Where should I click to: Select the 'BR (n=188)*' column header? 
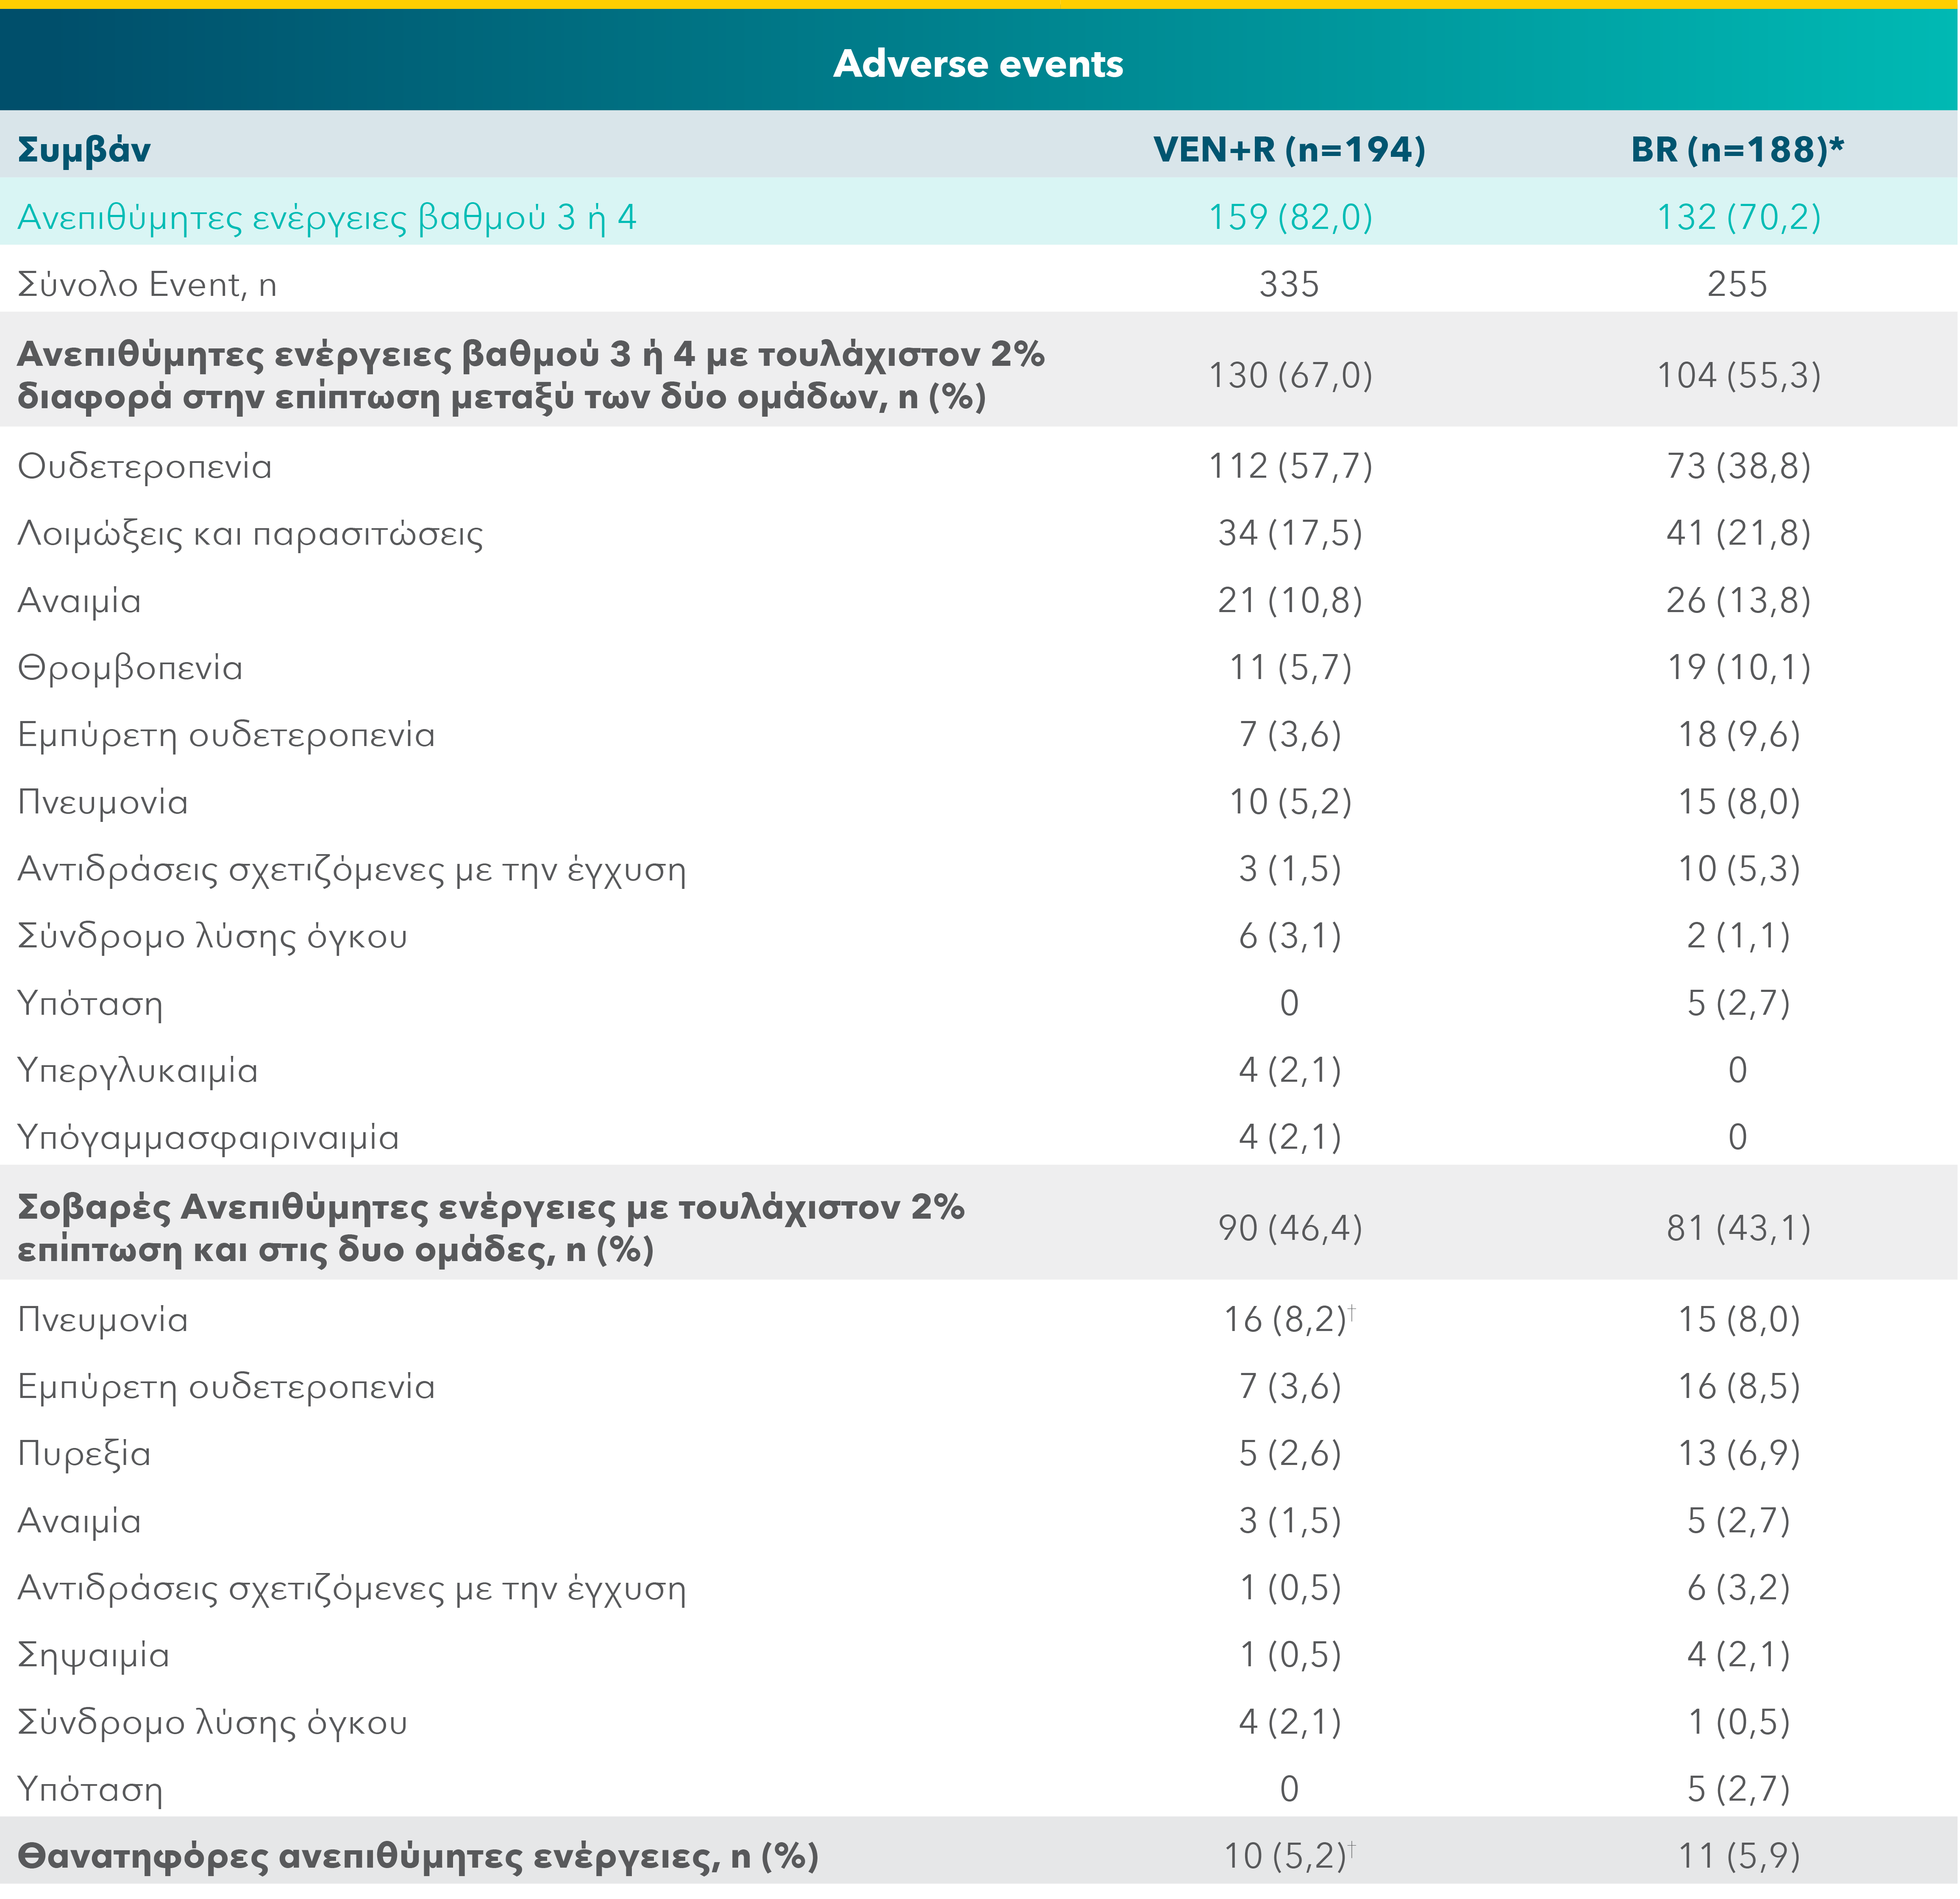(x=1737, y=150)
